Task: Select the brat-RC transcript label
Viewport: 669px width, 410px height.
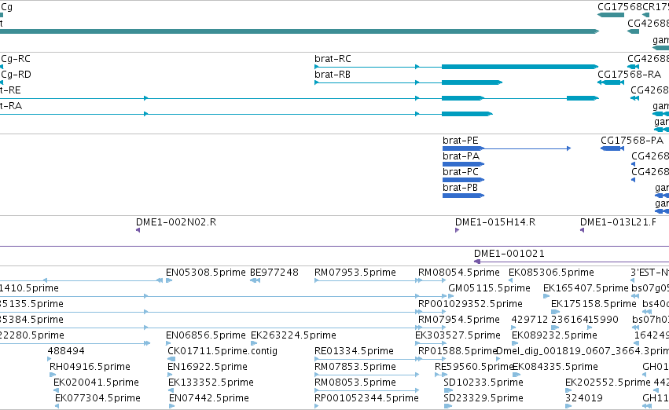Action: 333,59
